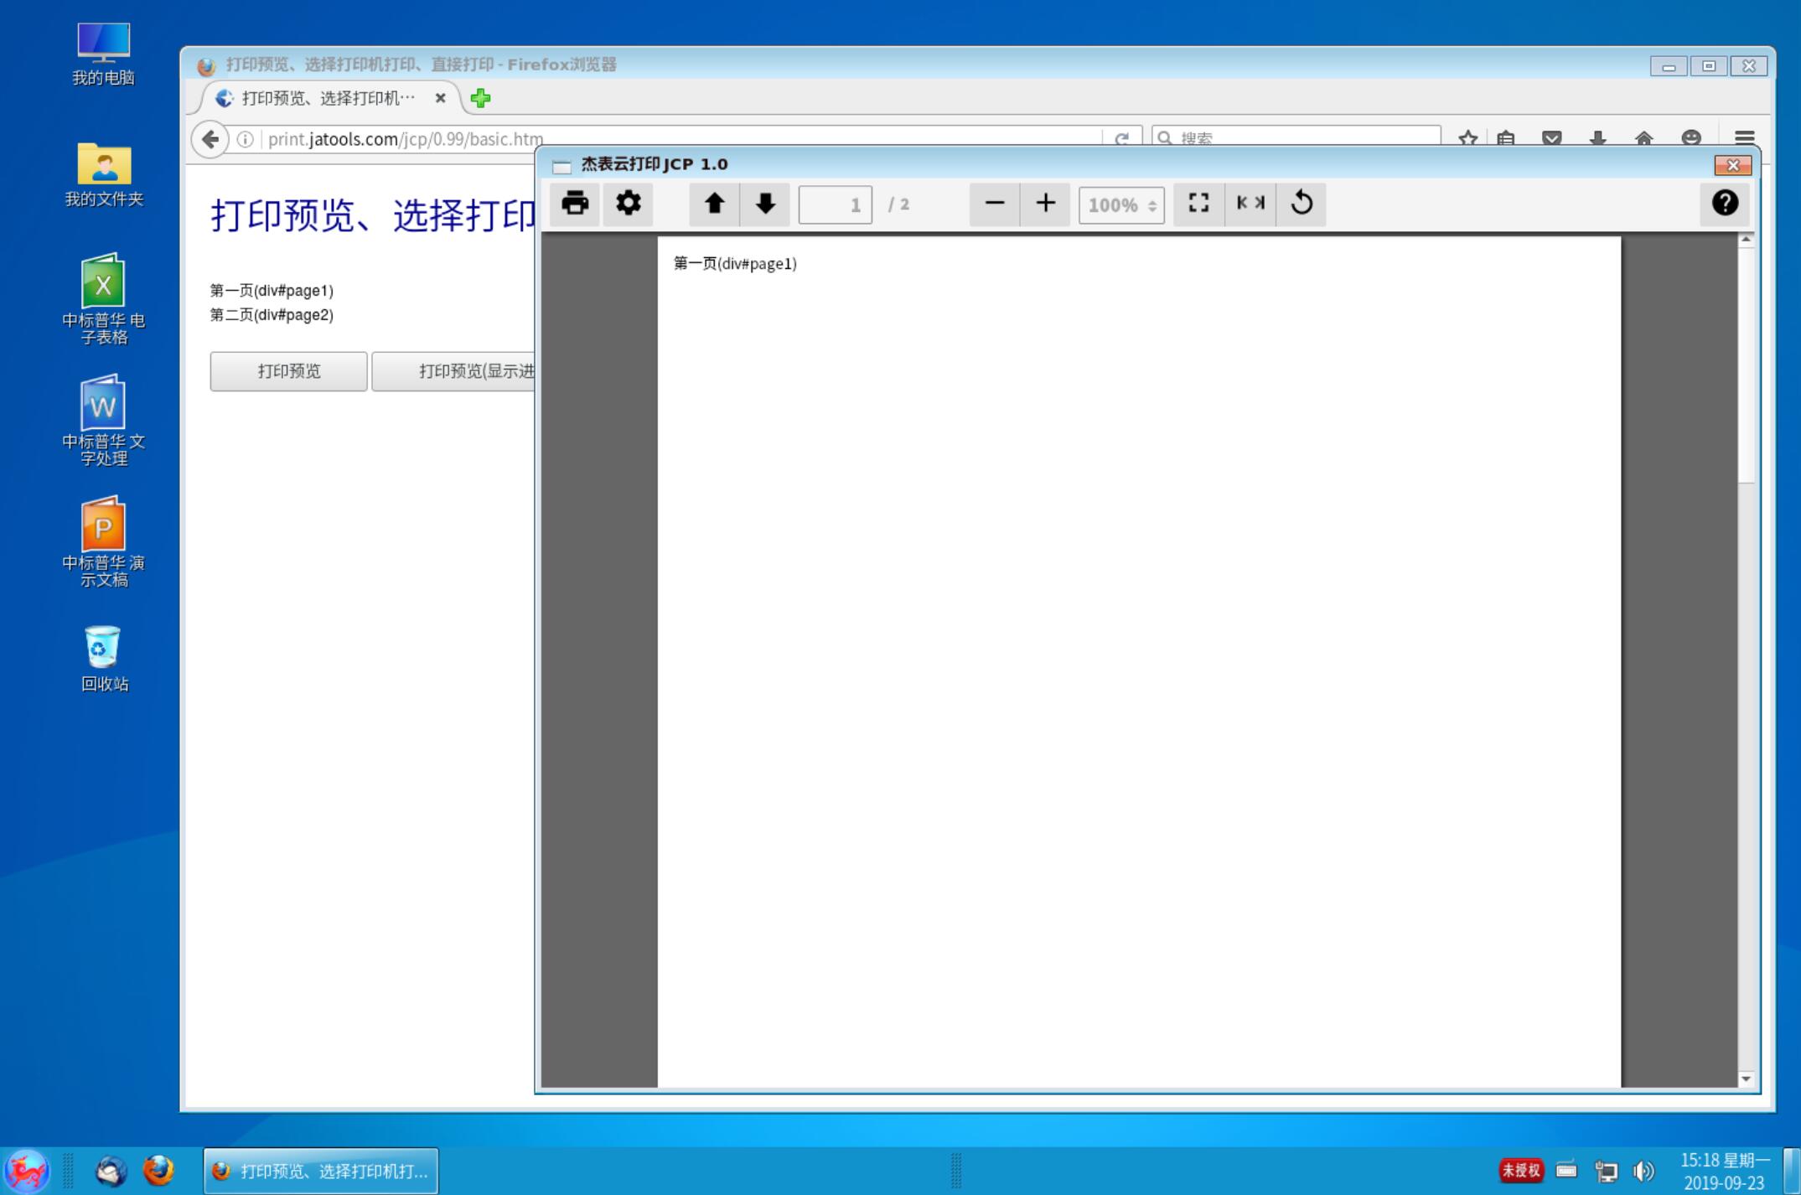
Task: Launch Firefox from taskbar quick launch
Action: pyautogui.click(x=158, y=1170)
